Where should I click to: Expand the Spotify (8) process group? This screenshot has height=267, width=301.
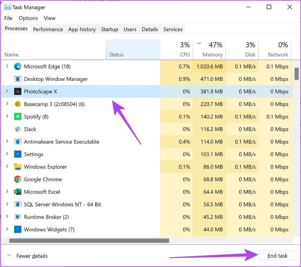tap(7, 116)
